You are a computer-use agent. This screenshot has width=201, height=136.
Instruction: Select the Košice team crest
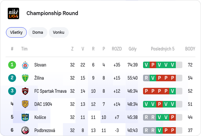tap(25, 117)
